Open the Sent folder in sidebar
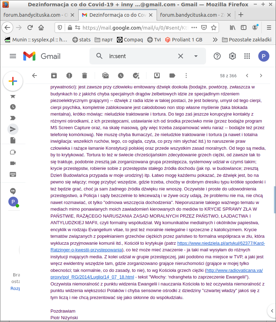This screenshot has width=276, height=322. point(13,129)
